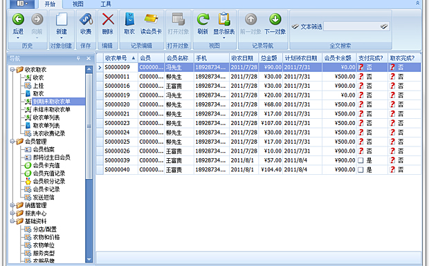
Task: Expand the 销售管理 tree folder
Action: coord(12,205)
